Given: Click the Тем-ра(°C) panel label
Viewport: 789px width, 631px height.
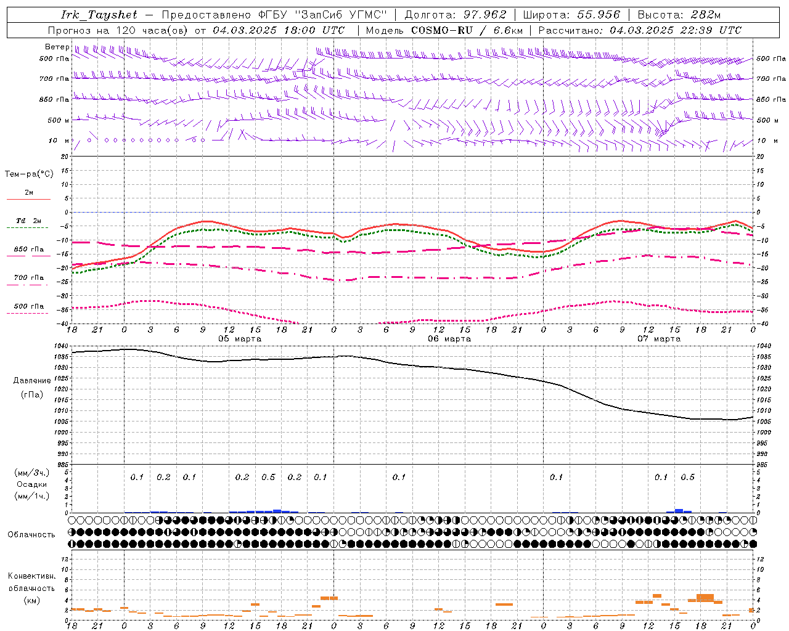Looking at the screenshot, I should (29, 174).
